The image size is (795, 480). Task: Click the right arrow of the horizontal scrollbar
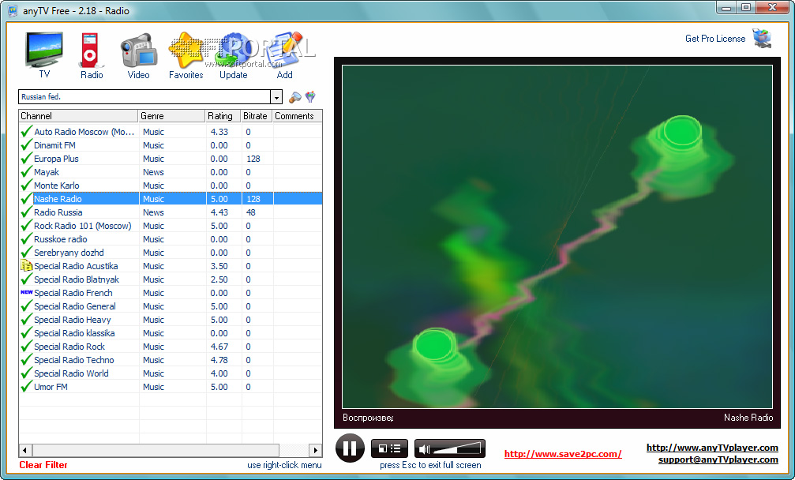pyautogui.click(x=315, y=450)
